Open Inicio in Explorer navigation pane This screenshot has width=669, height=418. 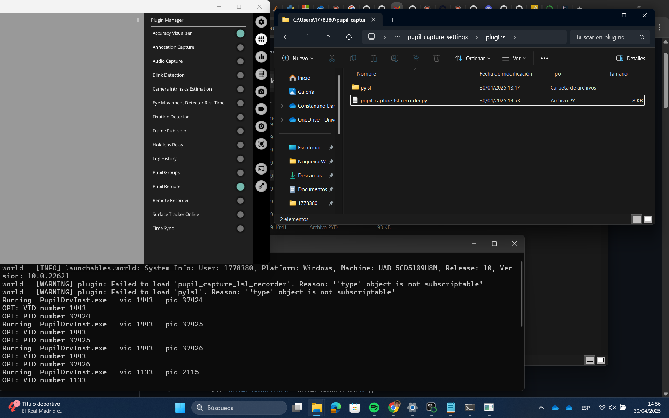(304, 78)
